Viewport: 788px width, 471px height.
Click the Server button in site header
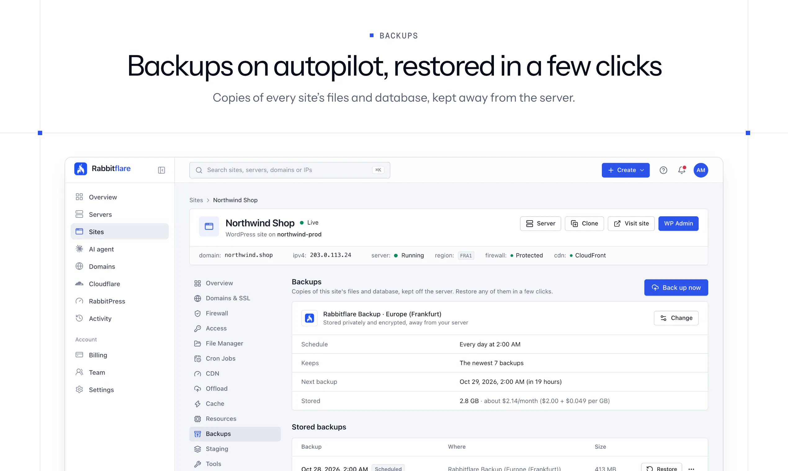[540, 223]
